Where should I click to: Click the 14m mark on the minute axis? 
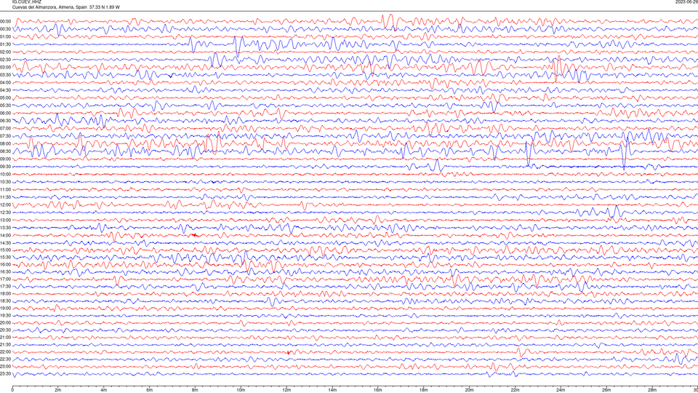point(332,390)
